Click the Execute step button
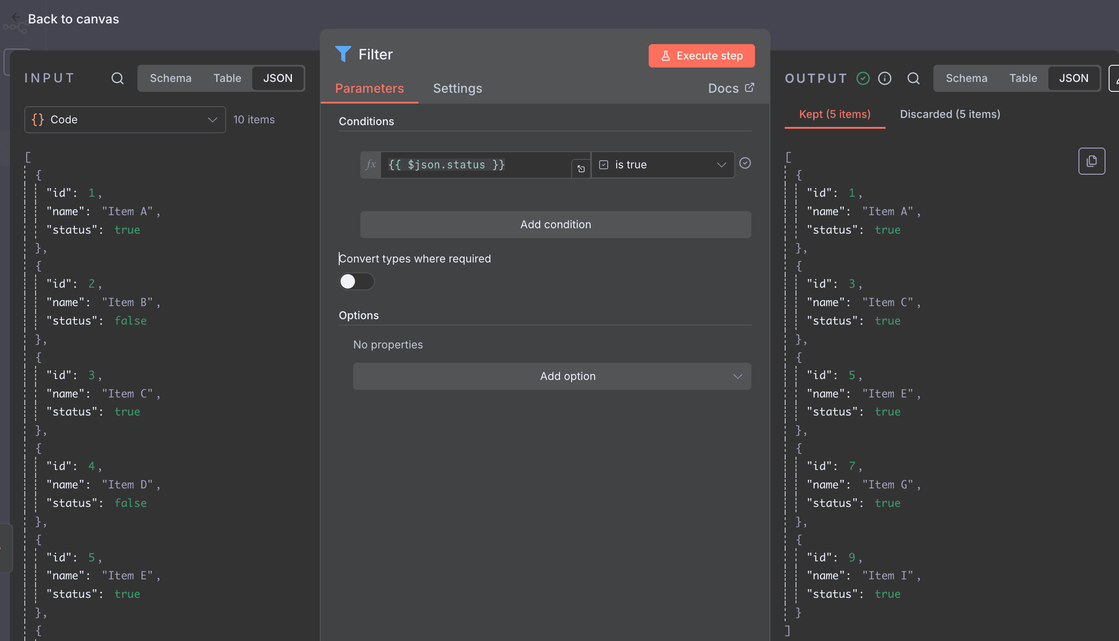Viewport: 1119px width, 641px height. point(701,55)
